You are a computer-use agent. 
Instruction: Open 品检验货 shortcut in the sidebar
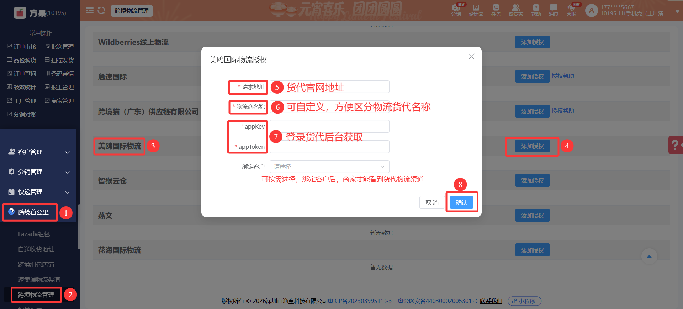22,60
